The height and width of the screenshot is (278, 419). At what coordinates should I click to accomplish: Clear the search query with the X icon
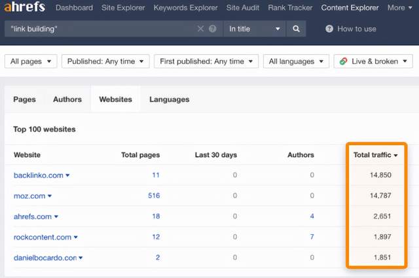tap(200, 29)
